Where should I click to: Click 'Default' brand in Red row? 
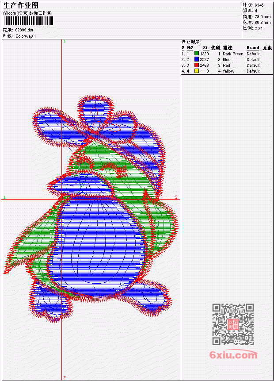(253, 65)
